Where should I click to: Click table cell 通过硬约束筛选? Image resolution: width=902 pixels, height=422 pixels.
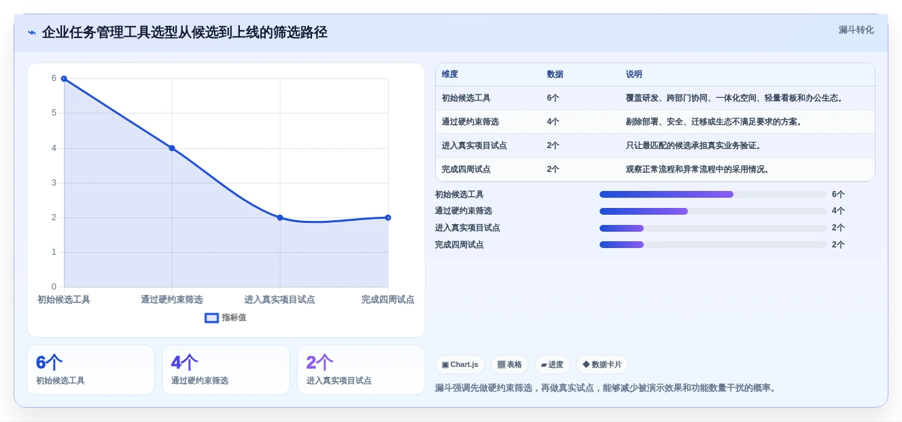470,122
